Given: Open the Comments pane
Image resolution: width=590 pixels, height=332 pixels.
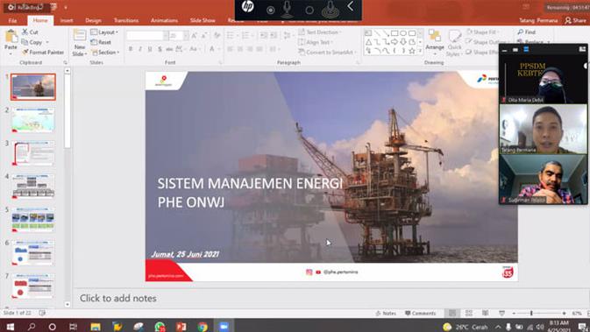Looking at the screenshot, I should point(420,314).
